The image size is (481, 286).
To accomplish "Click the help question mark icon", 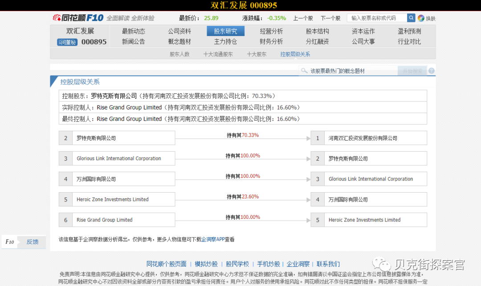I will [x=431, y=71].
